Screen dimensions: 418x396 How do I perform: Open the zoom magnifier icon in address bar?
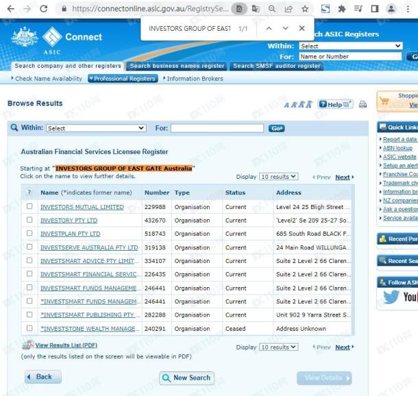click(272, 9)
